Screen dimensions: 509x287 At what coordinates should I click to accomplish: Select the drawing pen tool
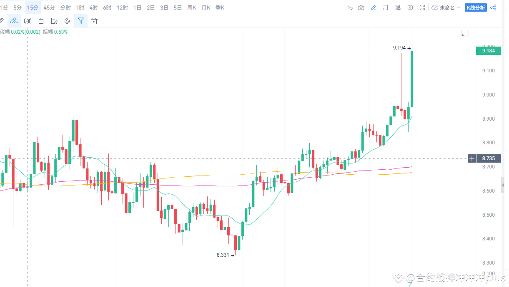(x=14, y=21)
